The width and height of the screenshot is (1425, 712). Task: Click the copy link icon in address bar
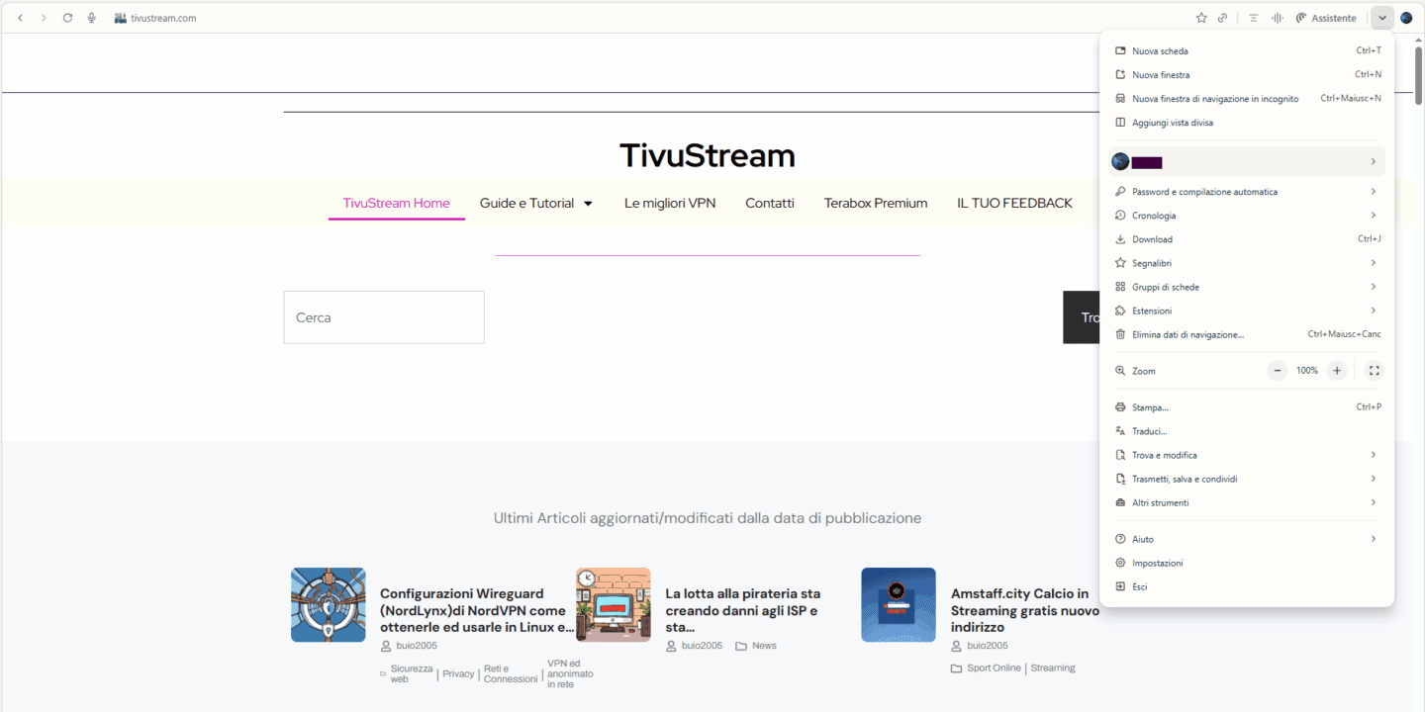pos(1223,18)
